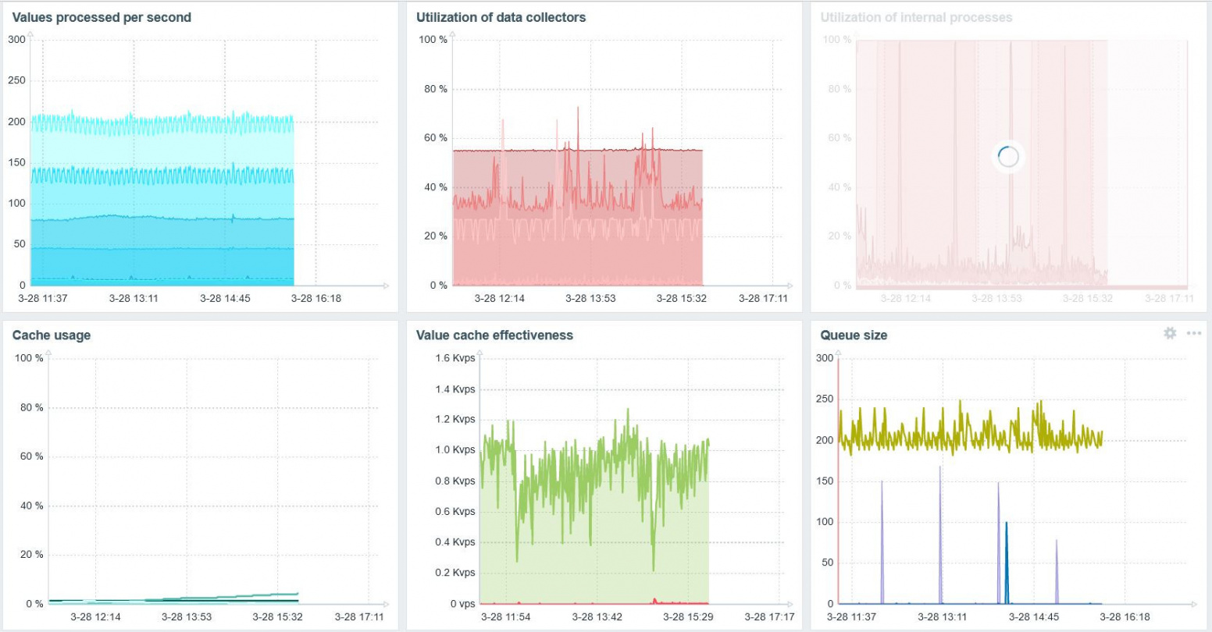This screenshot has width=1212, height=632.
Task: Click '40 %' in the Cache usage graph
Action: (x=31, y=506)
